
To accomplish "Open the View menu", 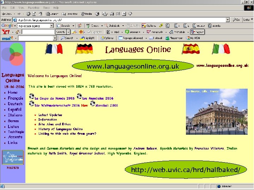I will click(21, 8).
